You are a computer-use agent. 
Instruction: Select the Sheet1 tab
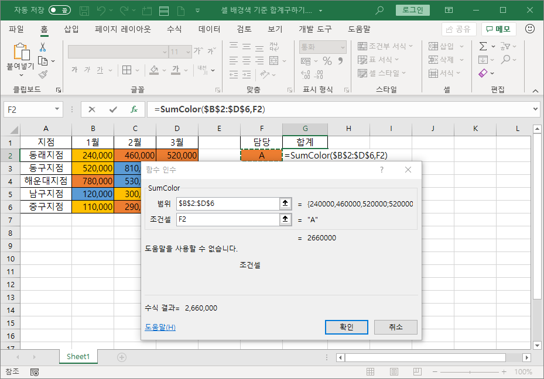click(x=78, y=356)
